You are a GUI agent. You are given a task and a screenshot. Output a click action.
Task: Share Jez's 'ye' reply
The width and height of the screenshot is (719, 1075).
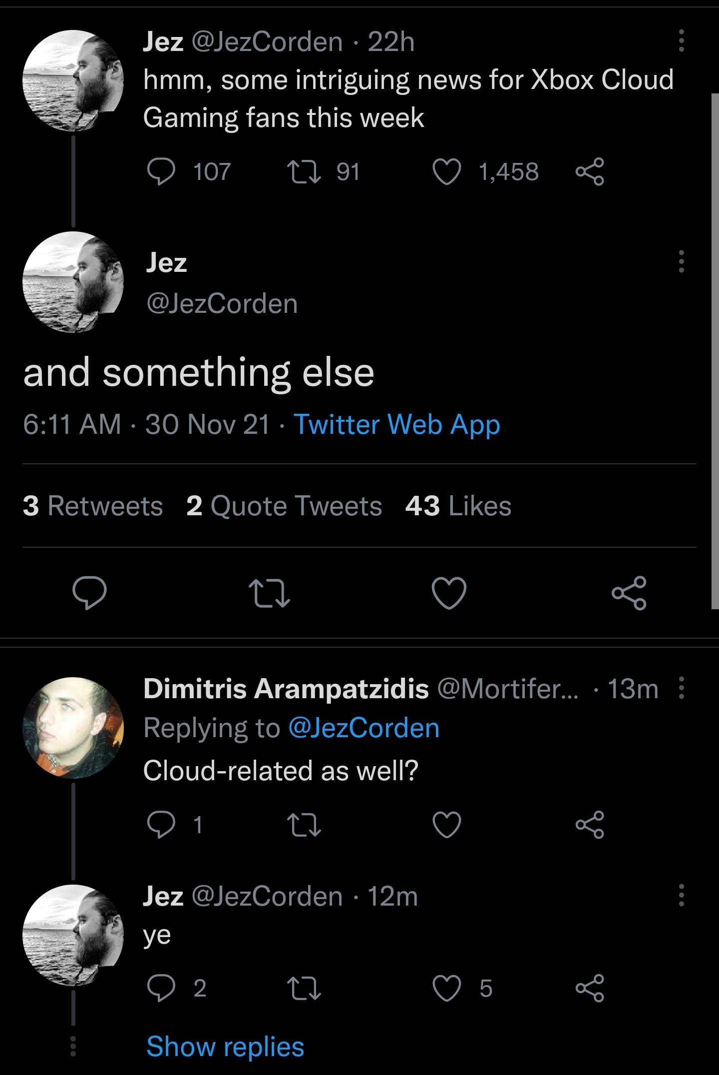(590, 988)
